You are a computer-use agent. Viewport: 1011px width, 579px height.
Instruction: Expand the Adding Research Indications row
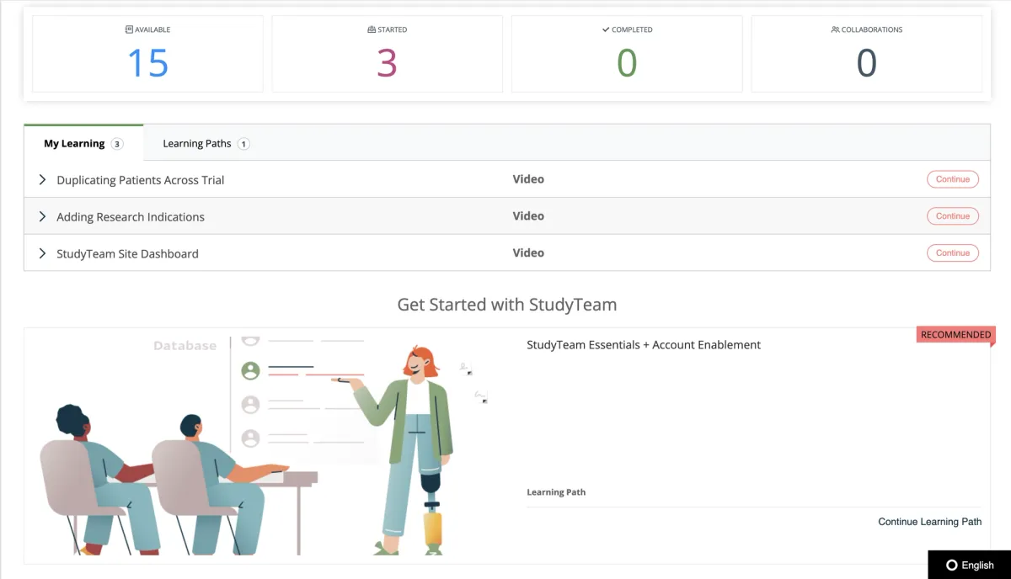(x=42, y=216)
